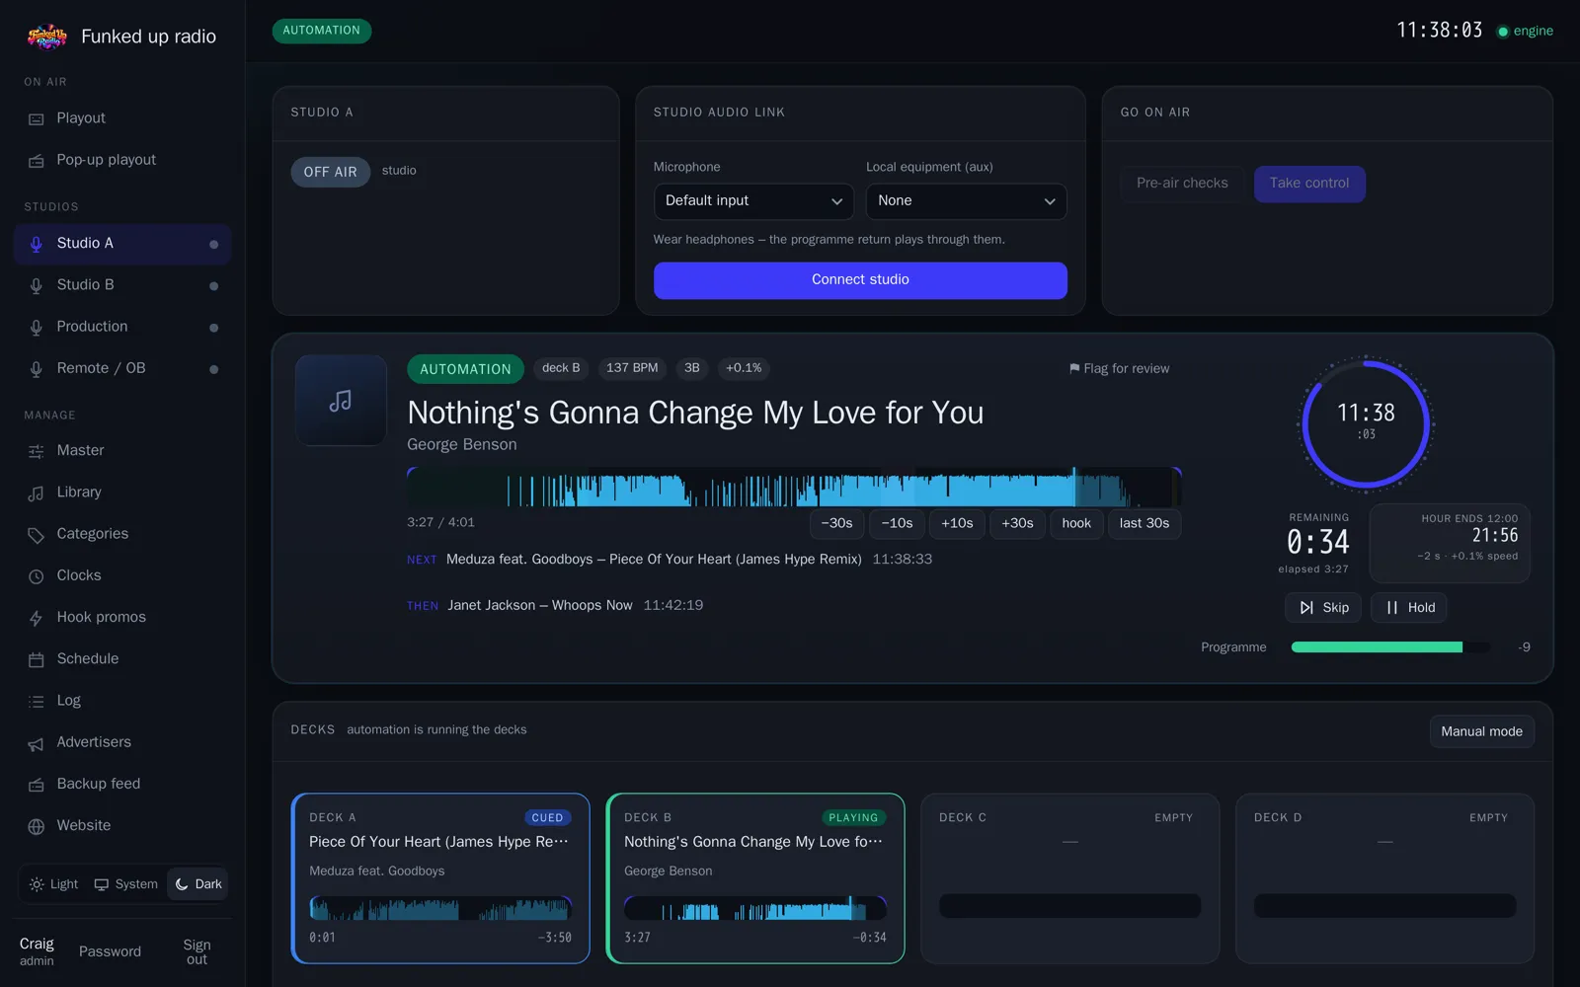Click the Pop-up playout sidebar icon

(37, 161)
